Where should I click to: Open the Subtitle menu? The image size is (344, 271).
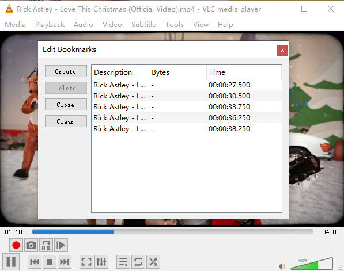pyautogui.click(x=143, y=25)
